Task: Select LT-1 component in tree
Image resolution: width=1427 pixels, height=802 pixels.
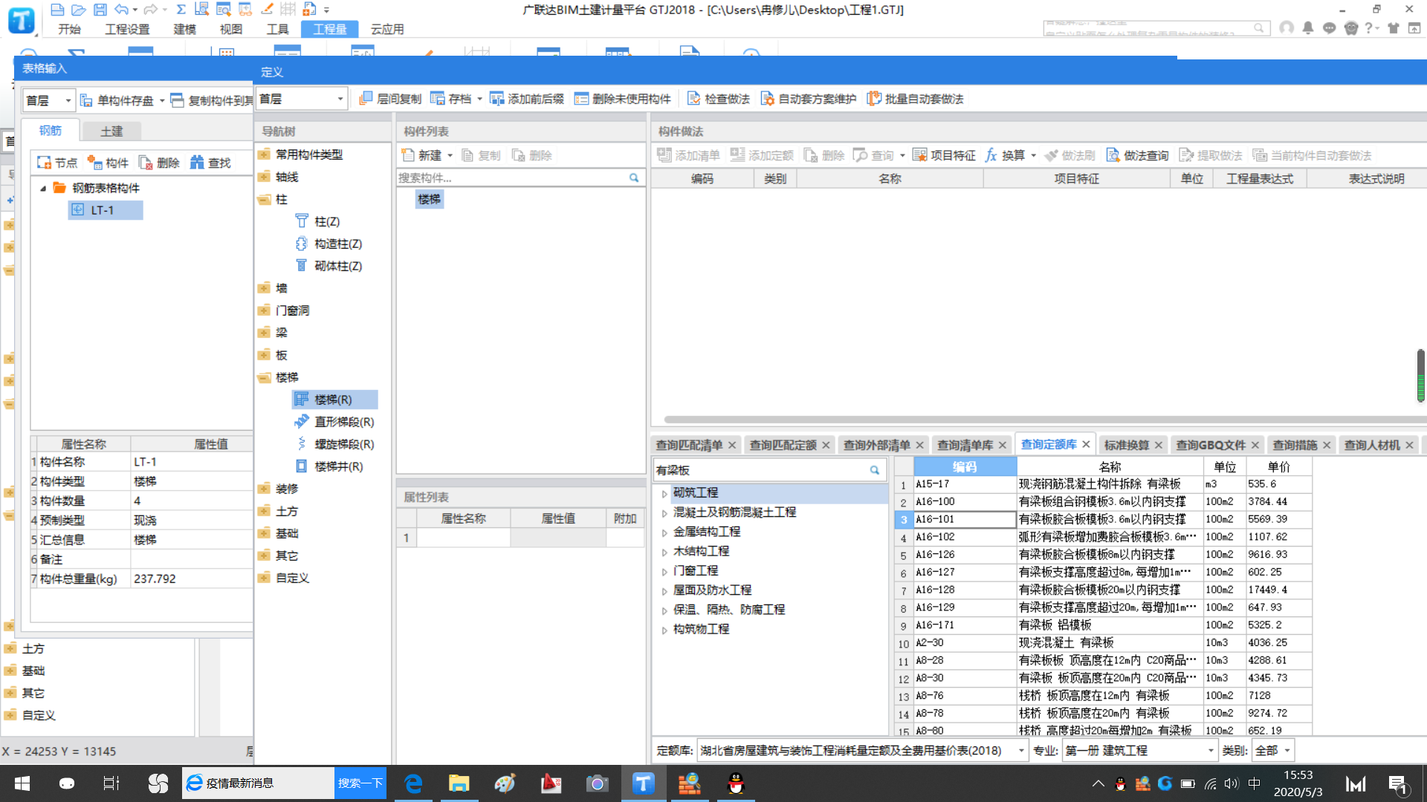Action: click(106, 210)
